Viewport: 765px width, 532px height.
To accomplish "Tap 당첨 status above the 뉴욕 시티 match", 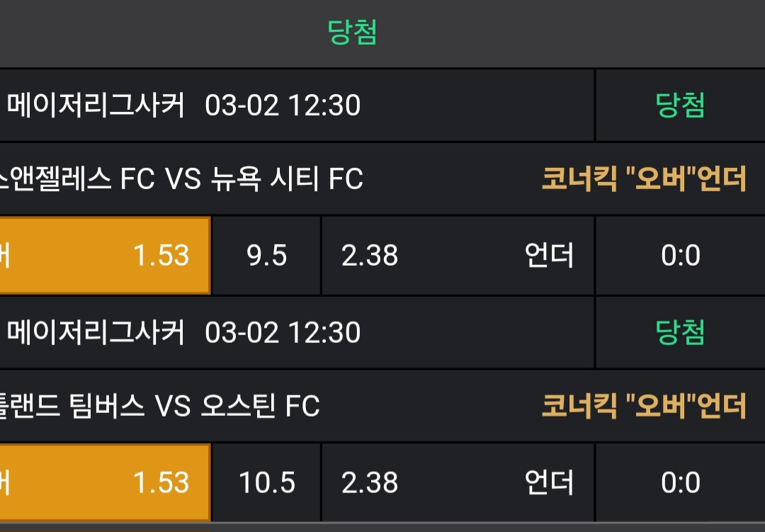I will click(680, 106).
